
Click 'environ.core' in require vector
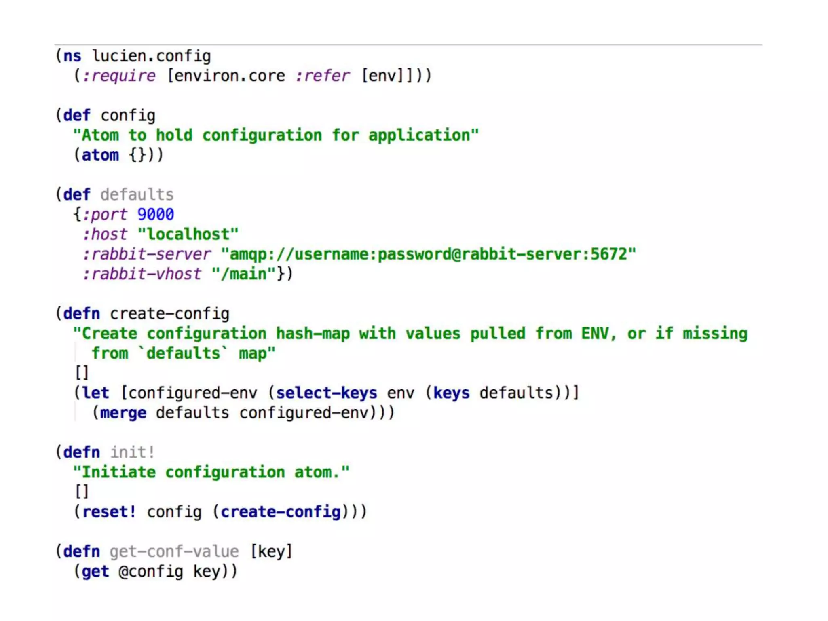tap(229, 76)
